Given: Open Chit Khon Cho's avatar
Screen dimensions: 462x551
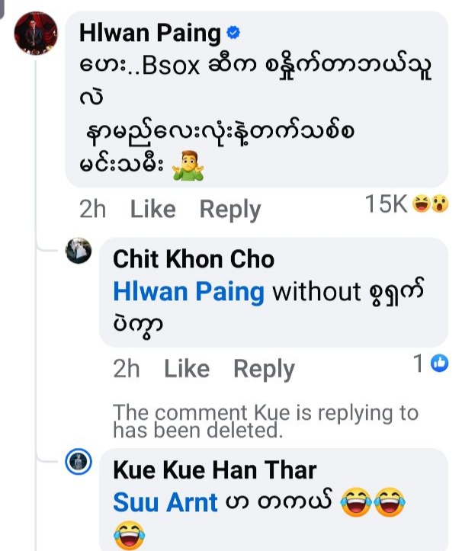Looking at the screenshot, I should (x=79, y=251).
